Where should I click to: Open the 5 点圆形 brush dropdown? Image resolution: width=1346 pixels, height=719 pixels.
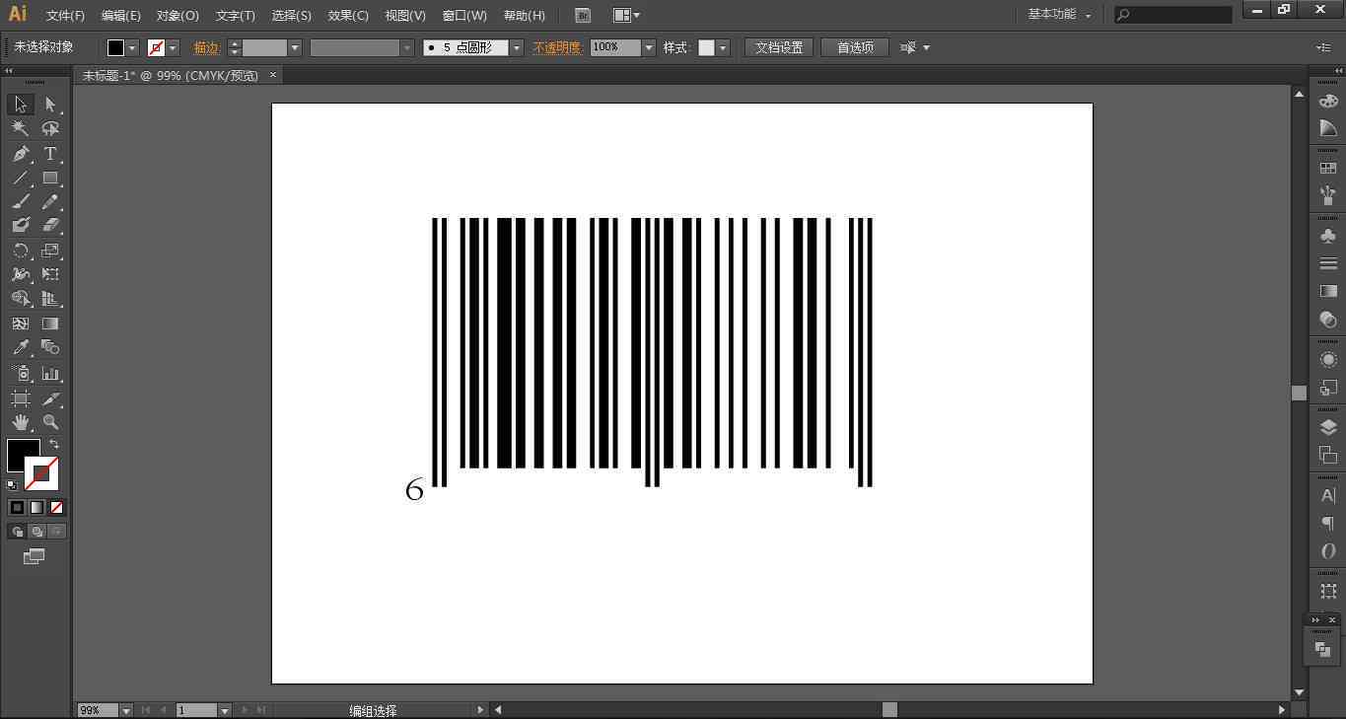point(516,47)
